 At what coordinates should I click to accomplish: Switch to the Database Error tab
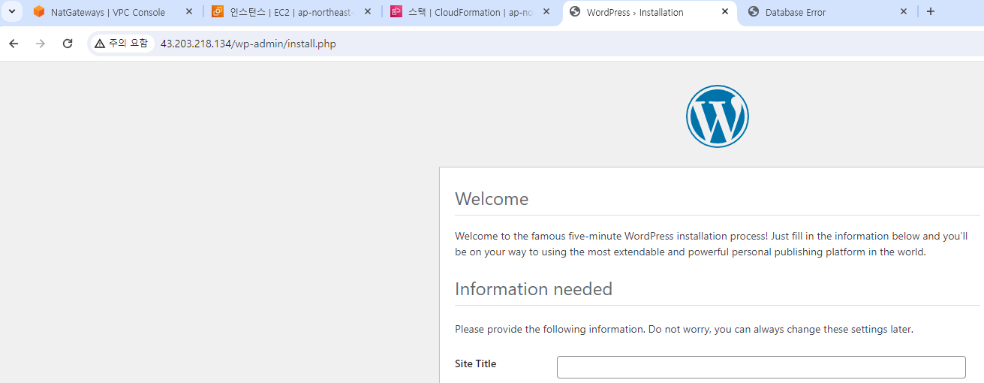coord(828,12)
